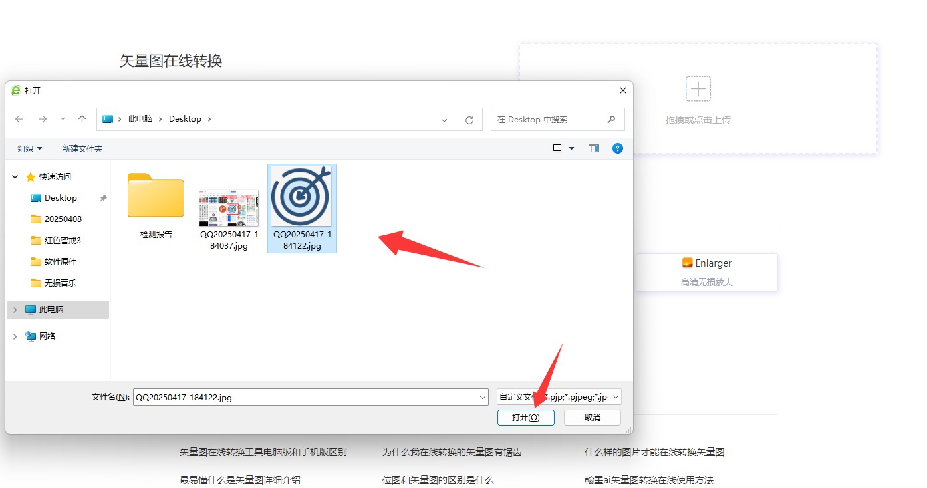Image resolution: width=927 pixels, height=488 pixels.
Task: Expand the address bar history dropdown
Action: coord(444,120)
